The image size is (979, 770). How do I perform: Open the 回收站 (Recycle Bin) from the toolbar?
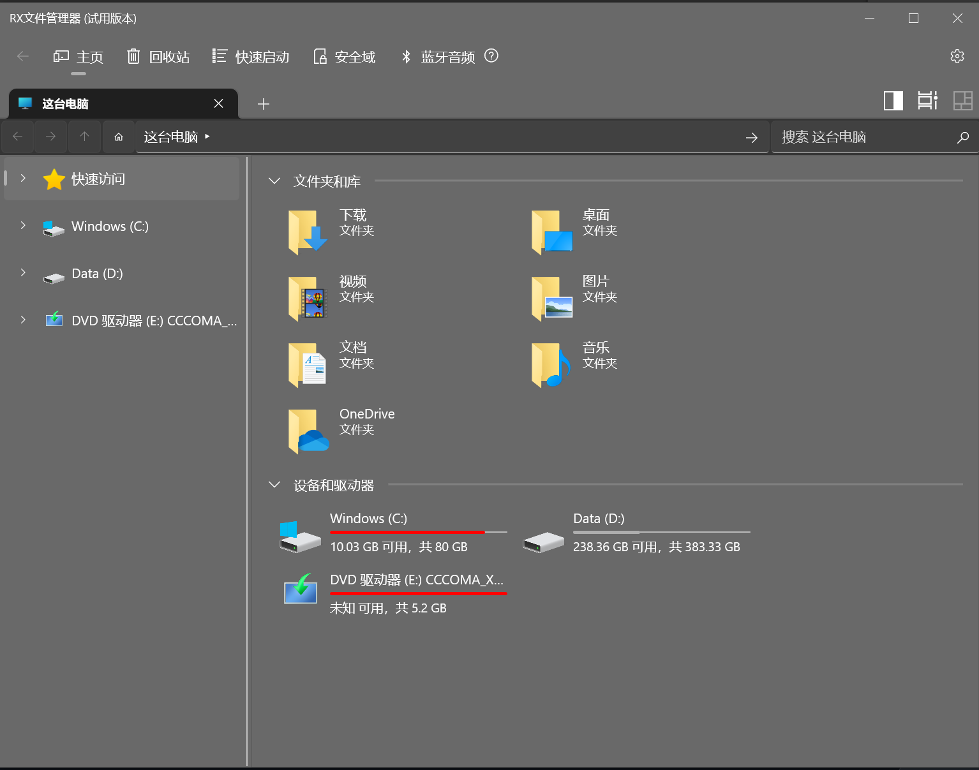(158, 57)
